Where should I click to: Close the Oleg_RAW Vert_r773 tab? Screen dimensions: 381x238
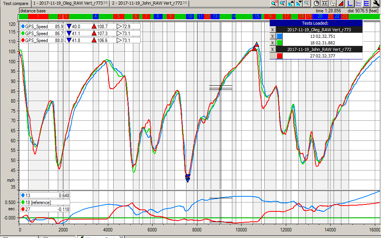tap(106, 3)
